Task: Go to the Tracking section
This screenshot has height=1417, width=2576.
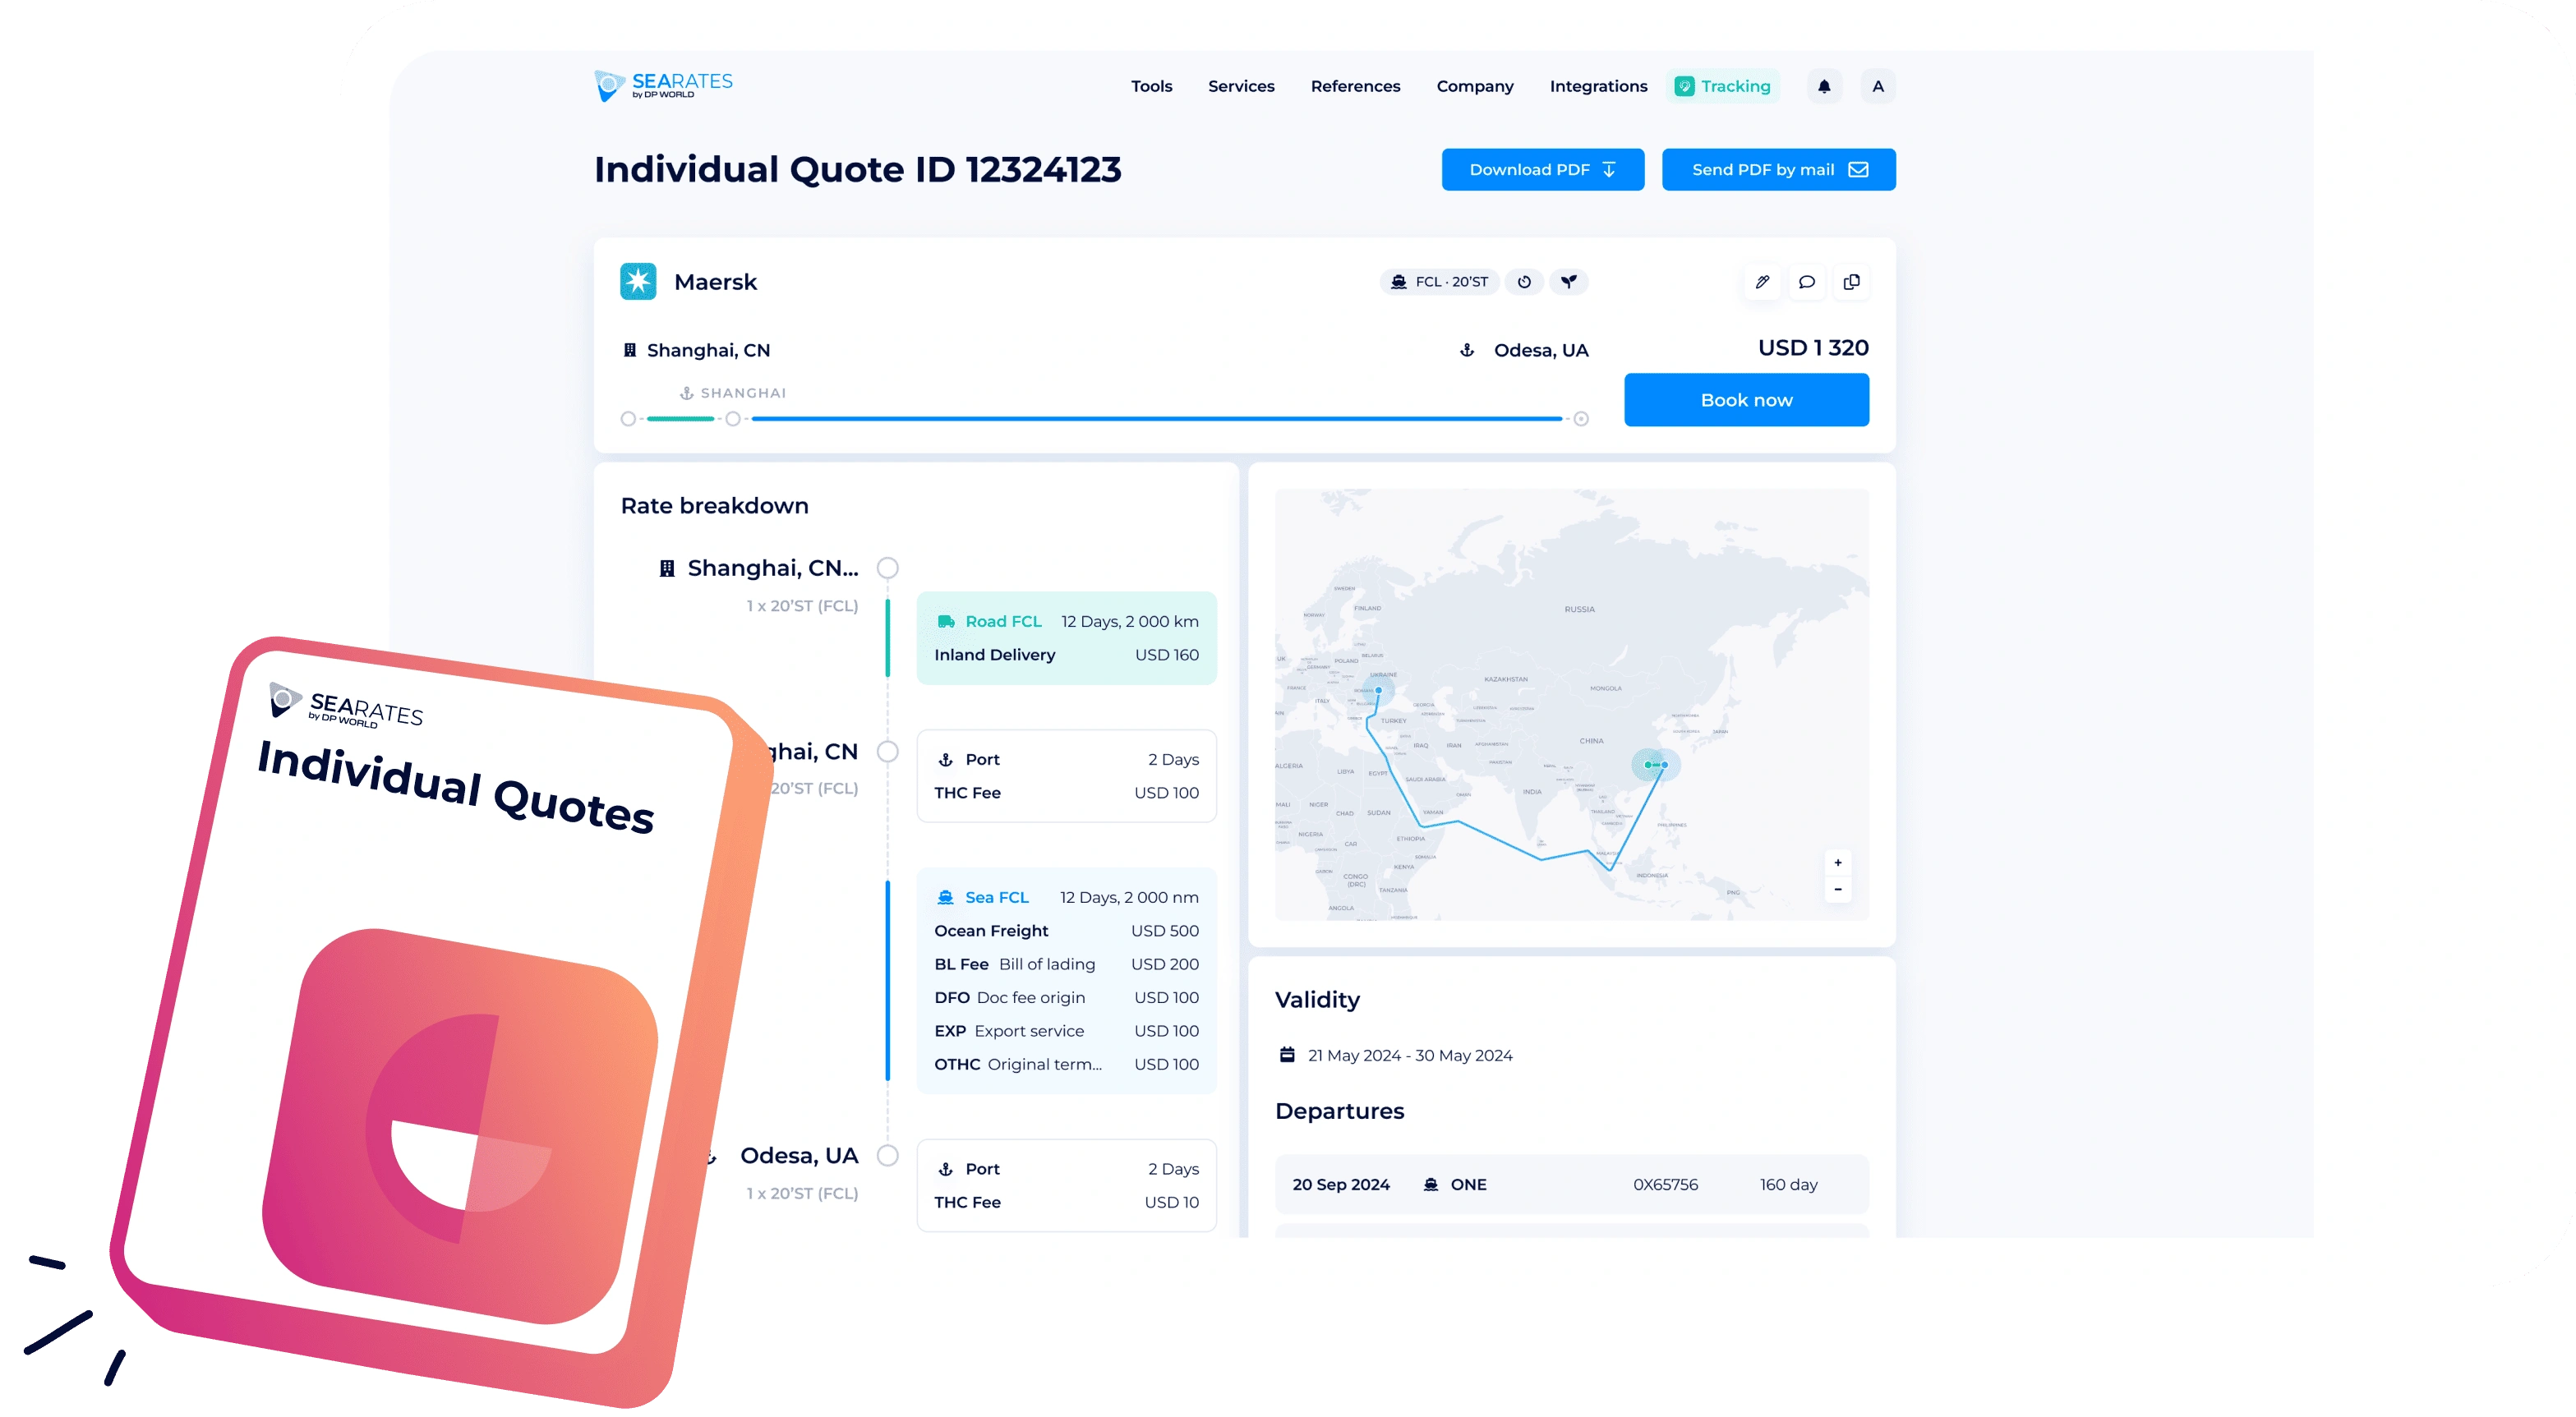Action: point(1723,86)
